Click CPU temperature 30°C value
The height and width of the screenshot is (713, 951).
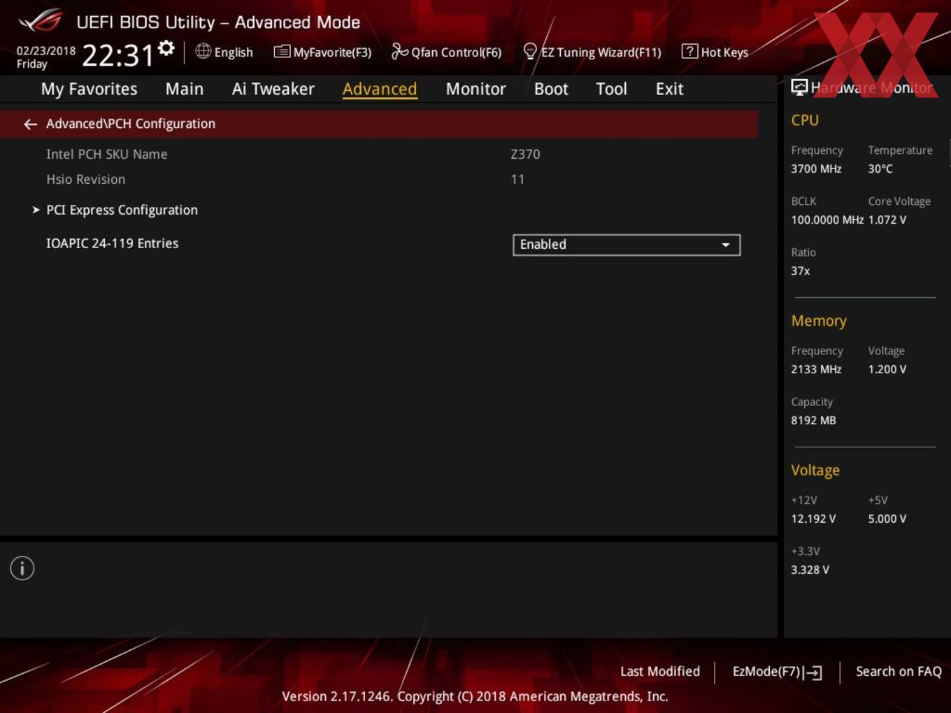[x=880, y=168]
